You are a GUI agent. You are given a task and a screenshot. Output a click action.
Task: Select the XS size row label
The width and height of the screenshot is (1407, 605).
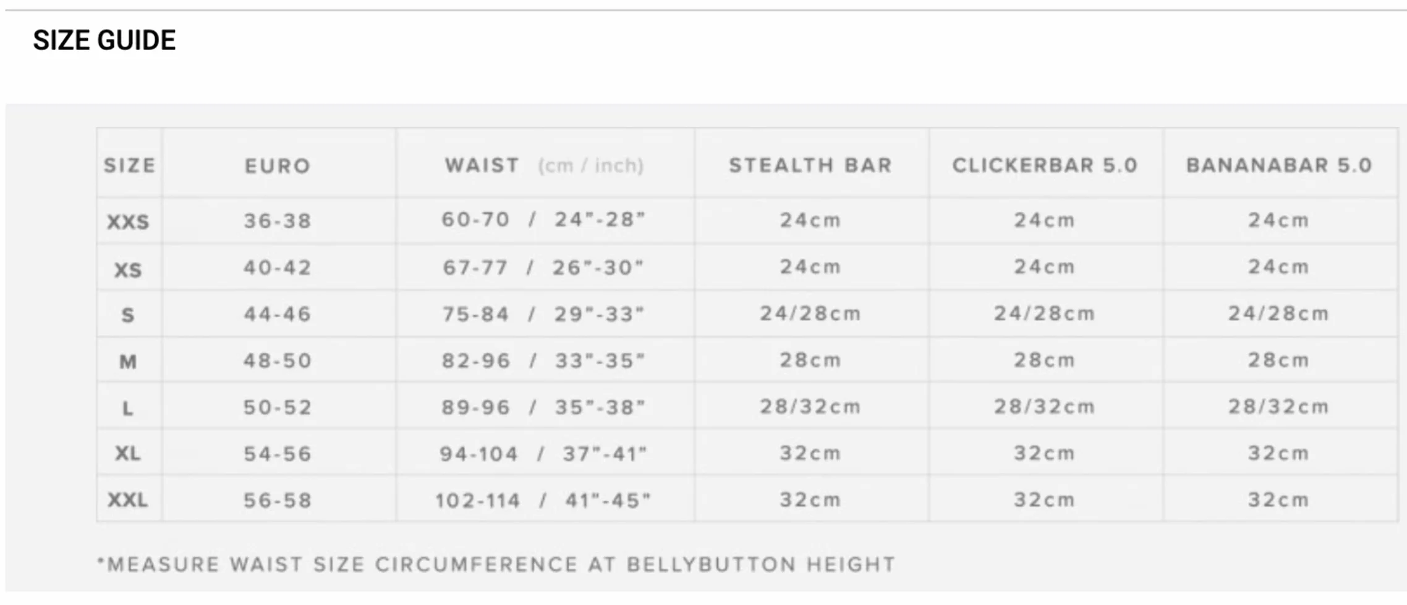[128, 270]
